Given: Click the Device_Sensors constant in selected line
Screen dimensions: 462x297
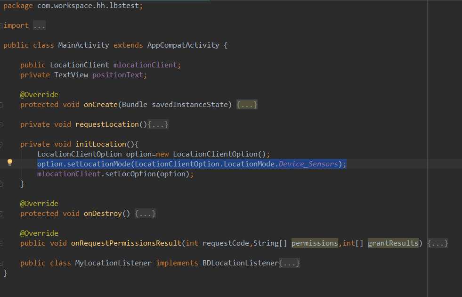Looking at the screenshot, I should (308, 164).
